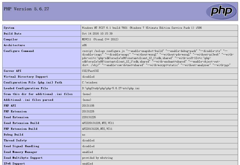
Task: Select the 'PHP Version 5.6.27' heading text
Action: coord(26,9)
